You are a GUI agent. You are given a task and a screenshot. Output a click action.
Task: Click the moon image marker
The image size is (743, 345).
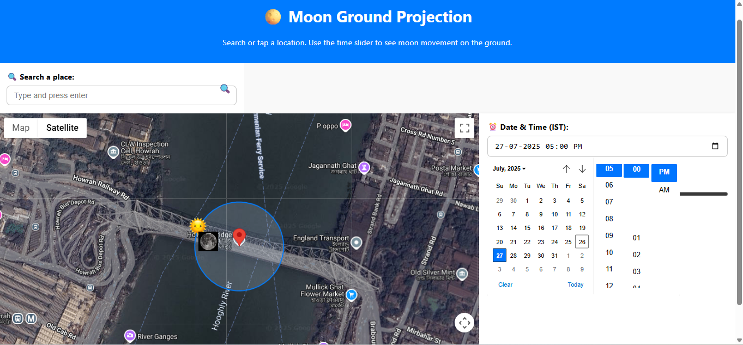pyautogui.click(x=208, y=241)
